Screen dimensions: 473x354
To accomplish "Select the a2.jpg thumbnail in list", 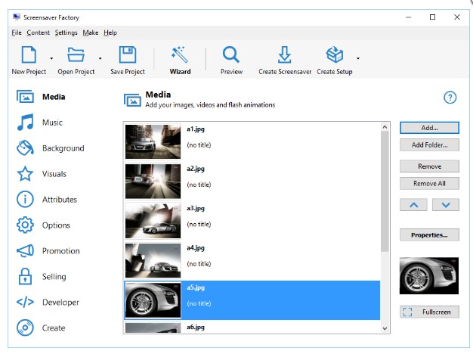I will click(x=153, y=181).
